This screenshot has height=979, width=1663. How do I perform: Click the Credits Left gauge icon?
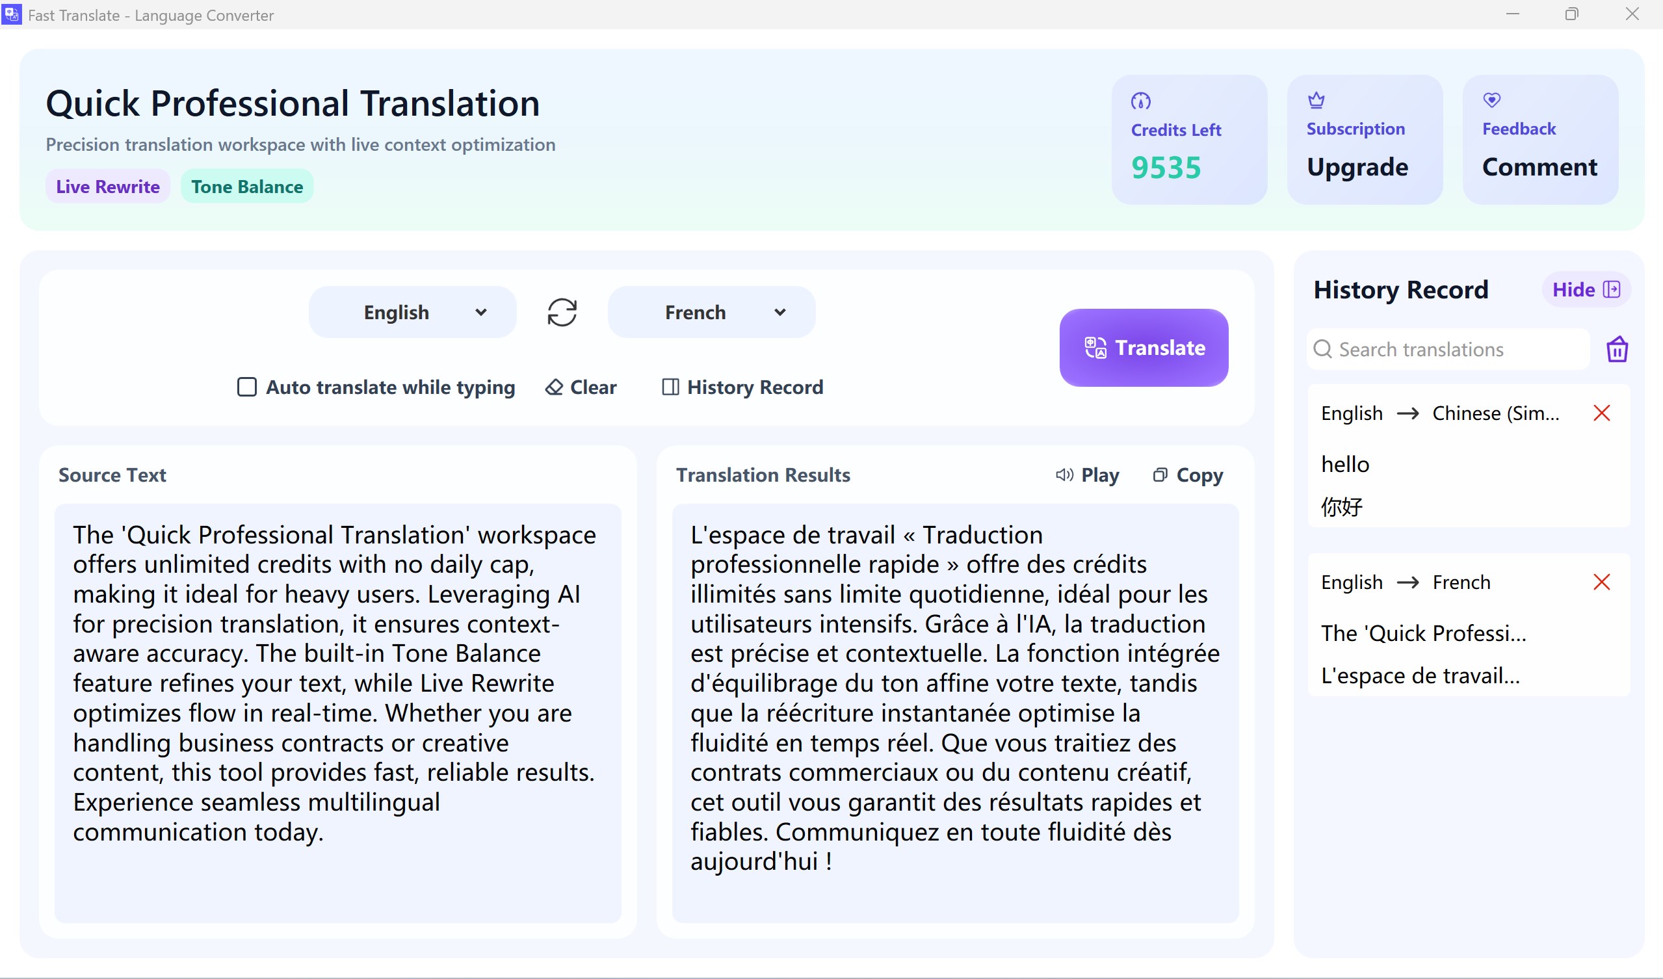pyautogui.click(x=1140, y=101)
